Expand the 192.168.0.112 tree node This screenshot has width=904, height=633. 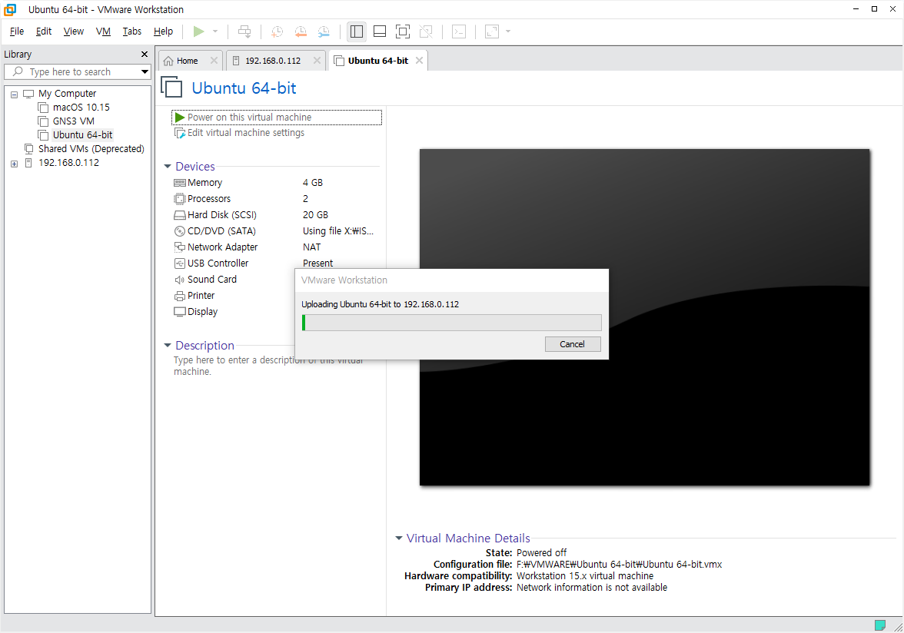pos(14,164)
